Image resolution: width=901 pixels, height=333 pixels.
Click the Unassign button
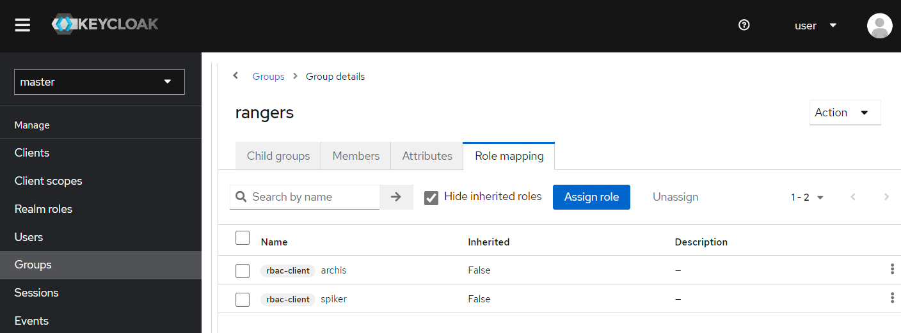pos(675,197)
